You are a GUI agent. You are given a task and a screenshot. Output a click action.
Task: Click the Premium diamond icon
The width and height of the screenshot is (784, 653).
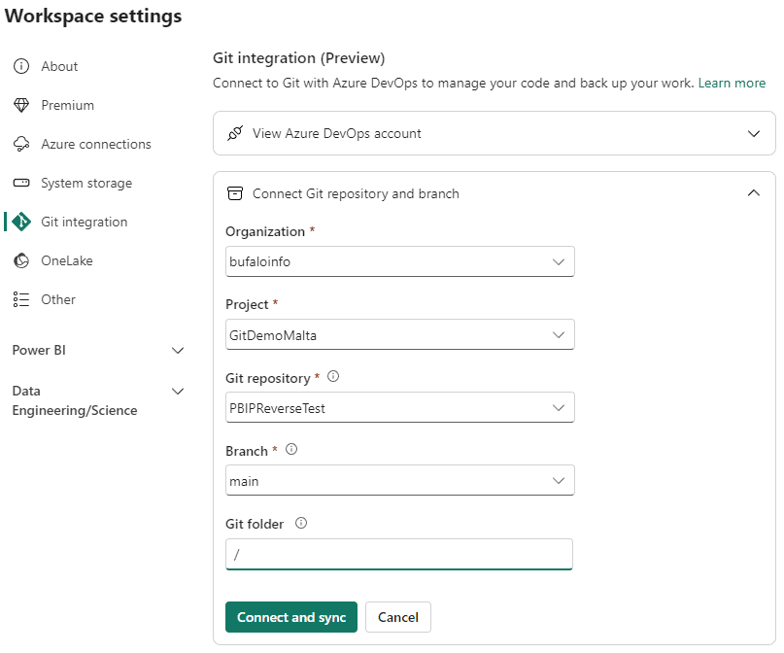point(21,105)
